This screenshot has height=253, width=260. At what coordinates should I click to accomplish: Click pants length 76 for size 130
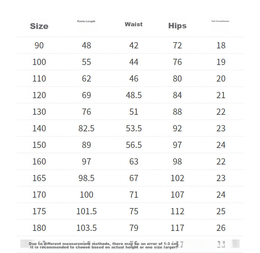coord(86,112)
